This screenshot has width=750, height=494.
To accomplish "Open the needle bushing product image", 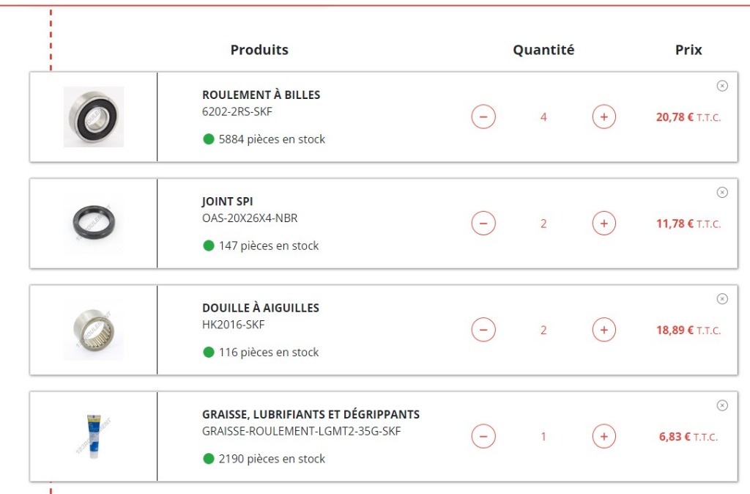I will click(94, 330).
